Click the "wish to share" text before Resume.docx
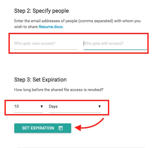This screenshot has width=164, height=148. [26, 27]
